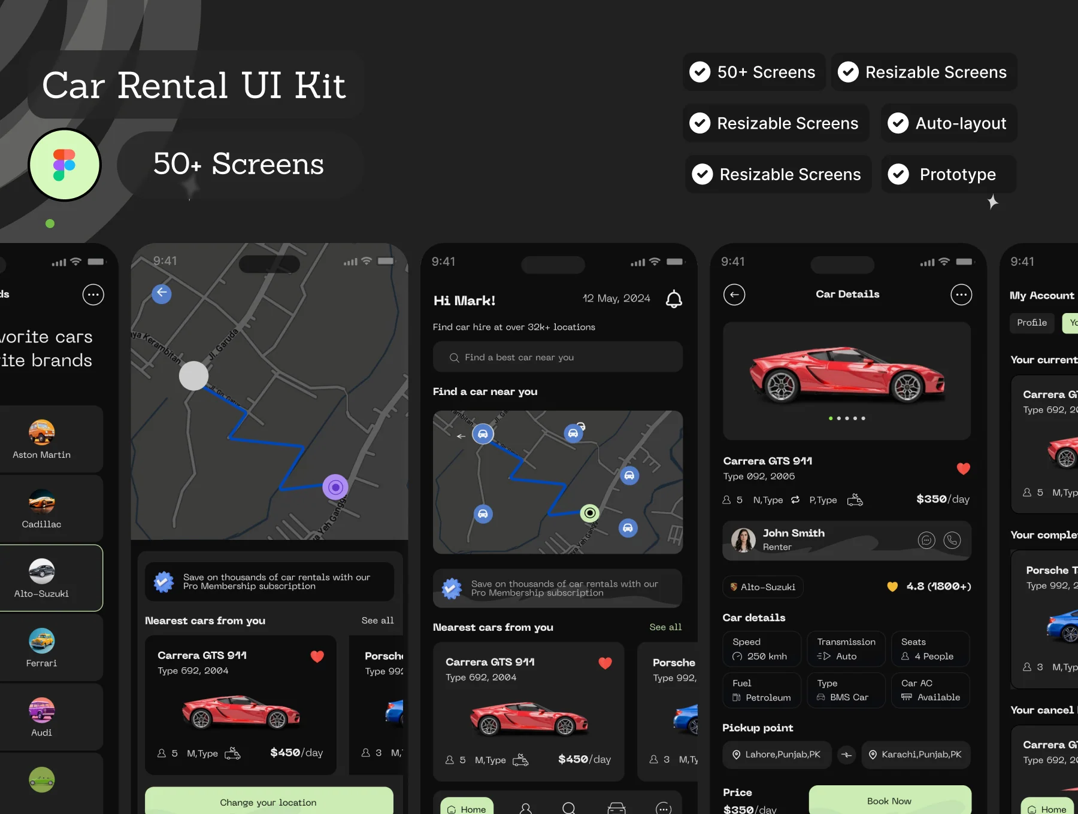Click the Change your location button

pos(269,801)
